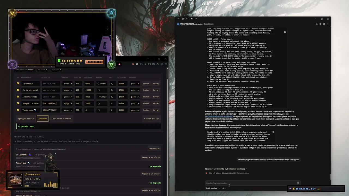The height and width of the screenshot is (196, 349).
Task: Open the sidebar menu icon in Claude window
Action: (x=178, y=19)
